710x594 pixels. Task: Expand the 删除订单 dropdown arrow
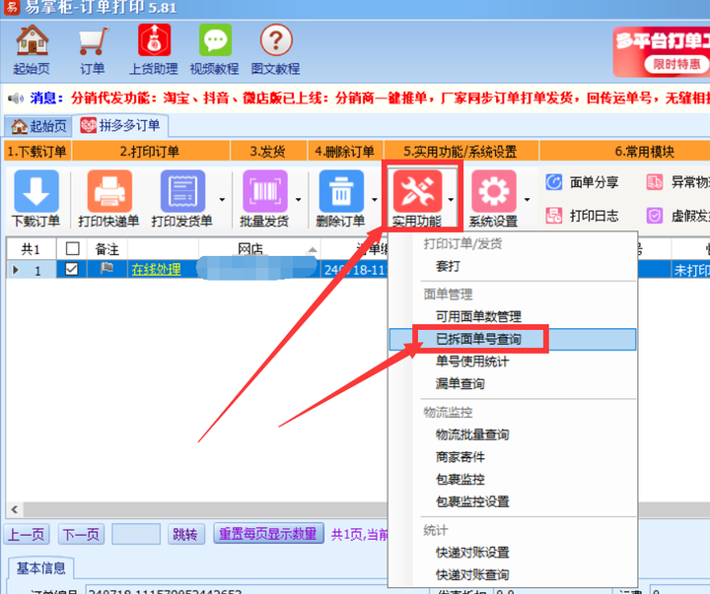pyautogui.click(x=374, y=200)
